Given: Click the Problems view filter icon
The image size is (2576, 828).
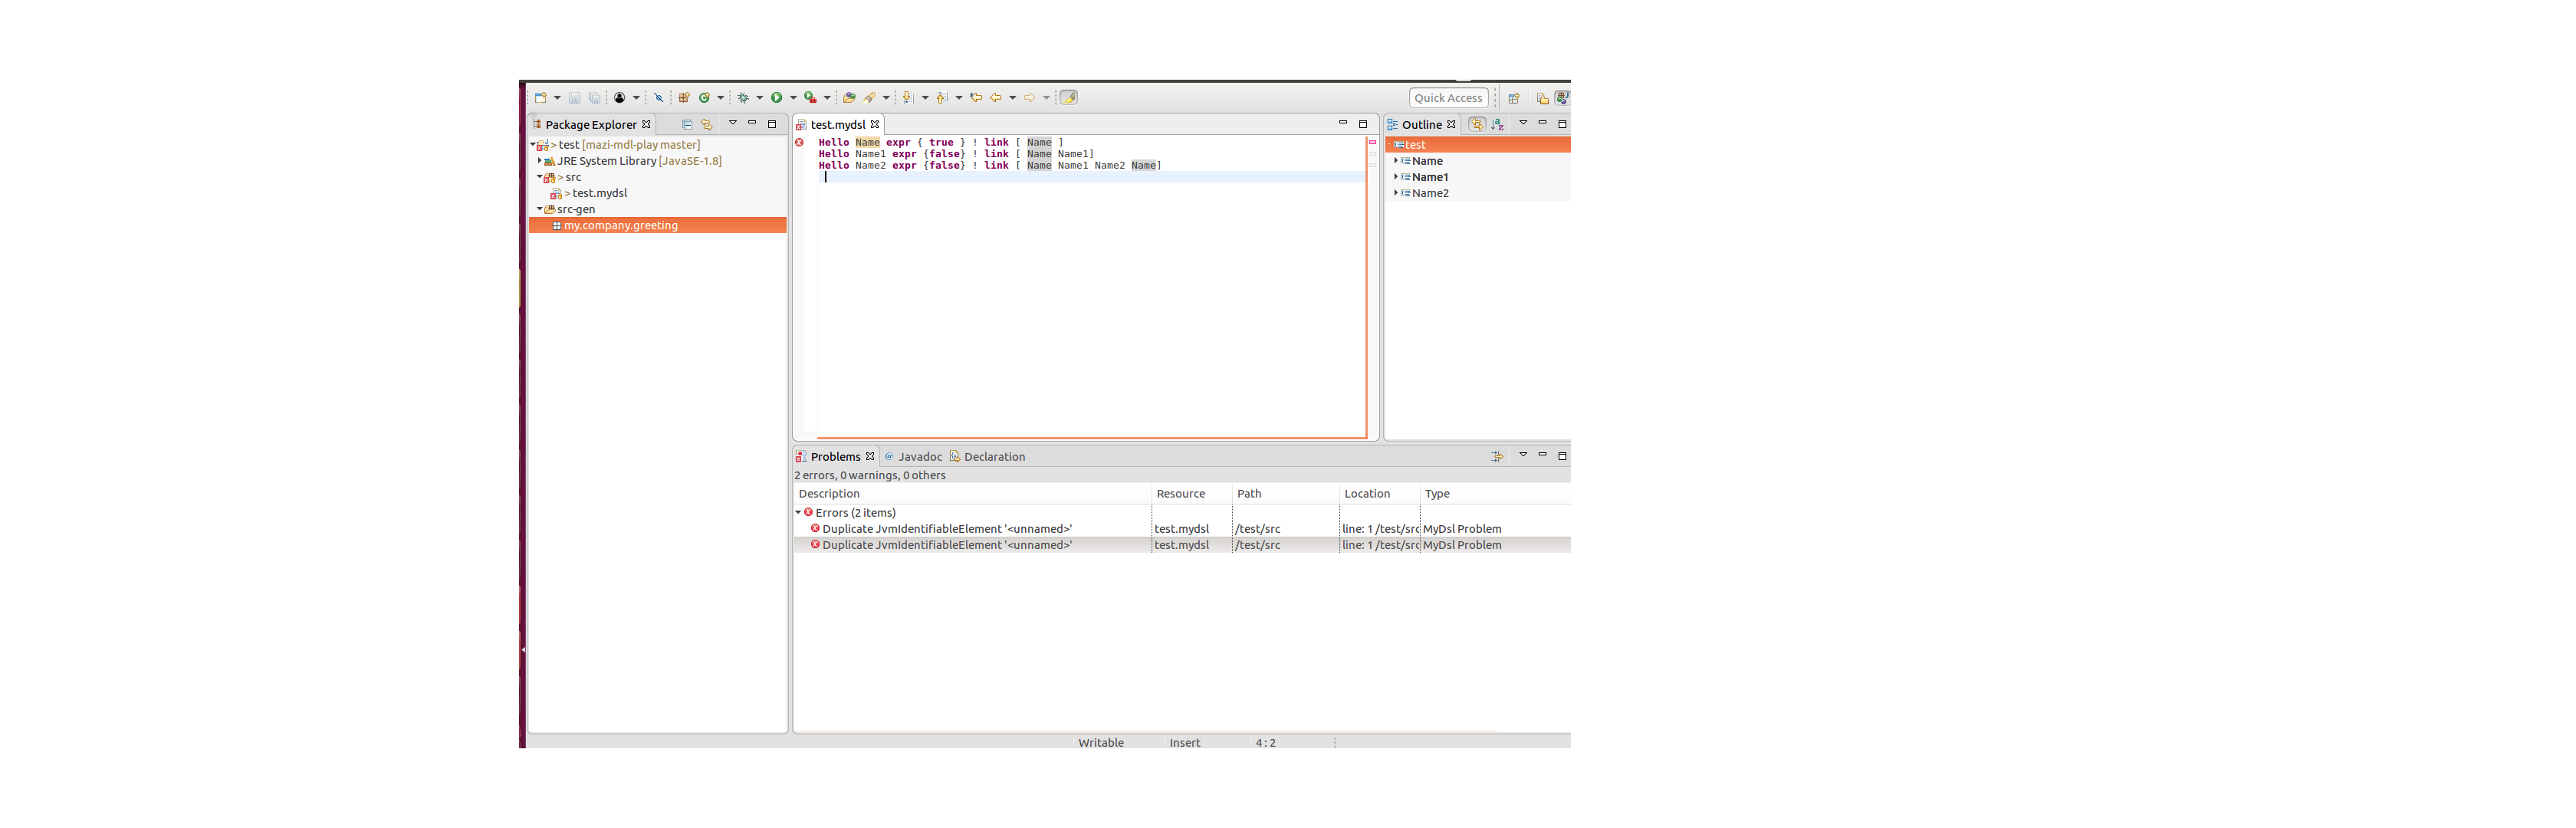Looking at the screenshot, I should 1497,457.
